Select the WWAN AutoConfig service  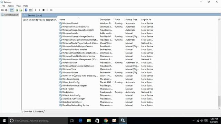[71, 95]
